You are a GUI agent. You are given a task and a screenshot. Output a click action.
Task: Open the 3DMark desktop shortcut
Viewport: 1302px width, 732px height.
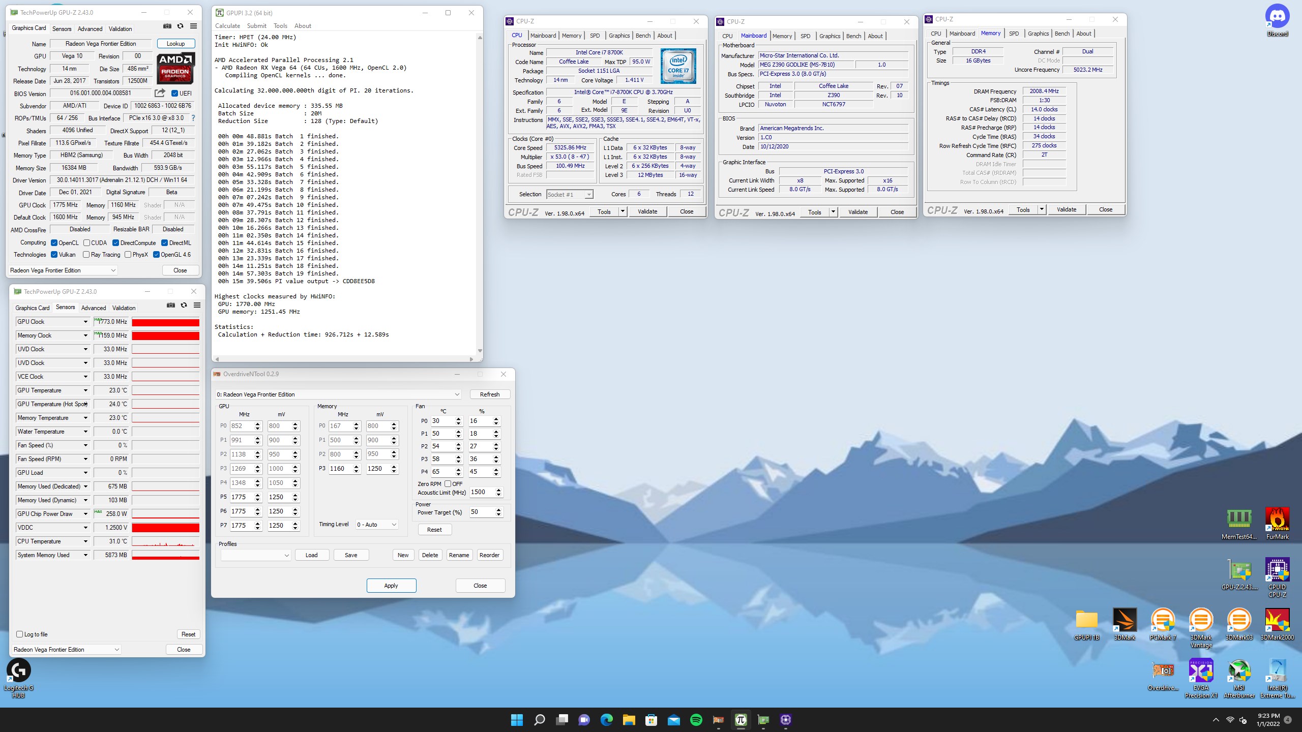tap(1125, 625)
